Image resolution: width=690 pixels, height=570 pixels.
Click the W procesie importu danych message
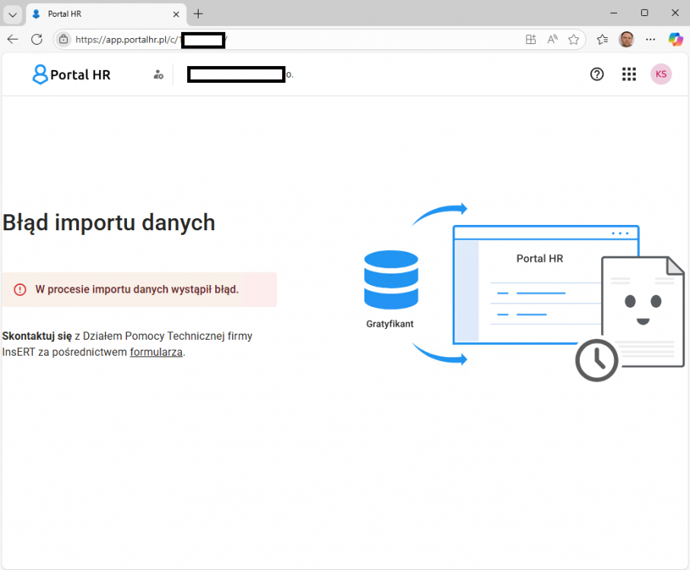[137, 290]
